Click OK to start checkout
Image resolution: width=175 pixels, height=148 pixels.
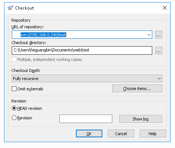pyautogui.click(x=89, y=134)
